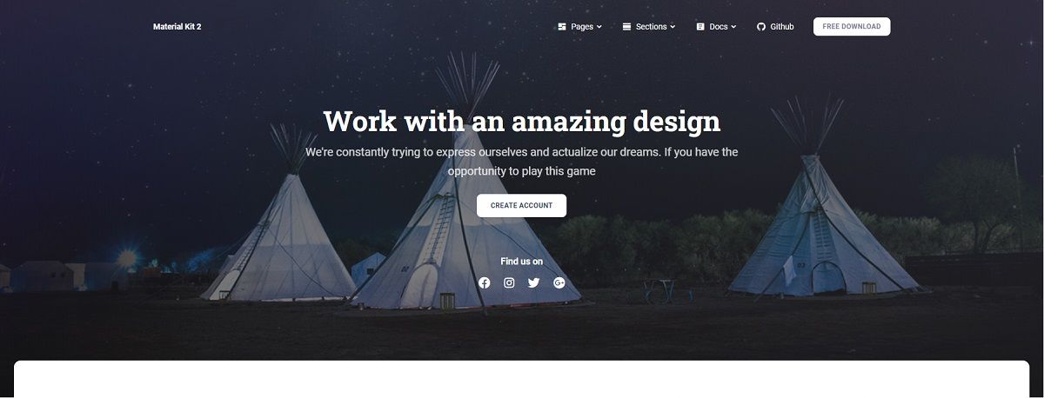1044x398 pixels.
Task: Click the document icon beside Docs
Action: (x=700, y=27)
